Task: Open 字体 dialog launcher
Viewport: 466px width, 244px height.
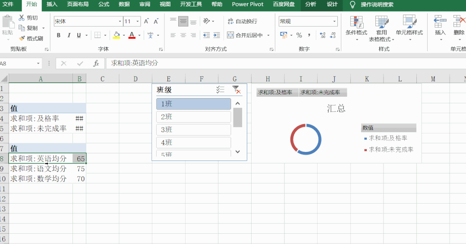Action: pos(161,49)
